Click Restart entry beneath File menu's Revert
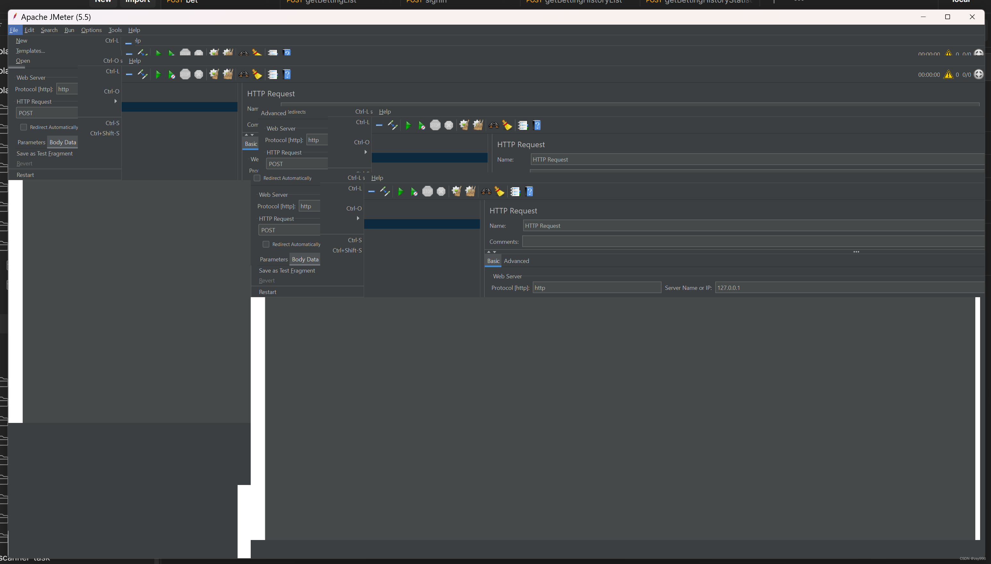Viewport: 991px width, 564px height. pos(25,175)
